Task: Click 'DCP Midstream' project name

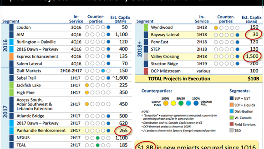Action: coord(166,71)
